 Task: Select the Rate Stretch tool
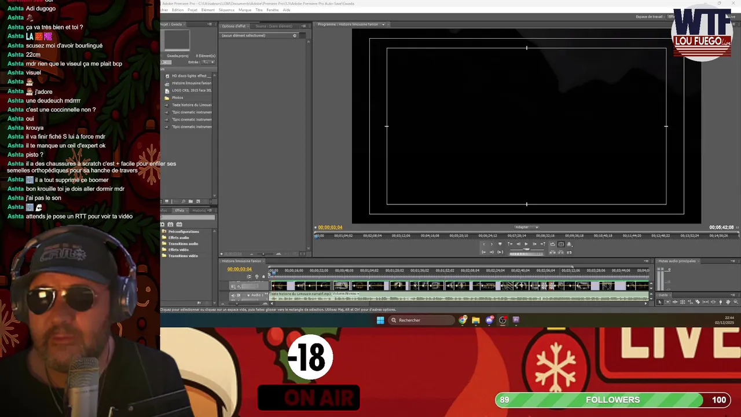690,302
